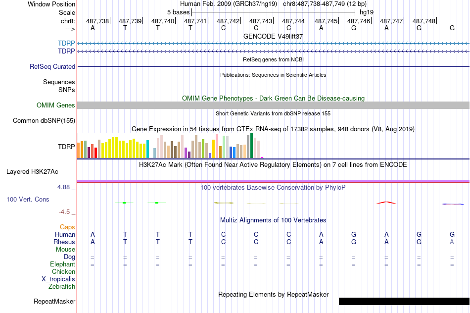
Task: Click the dark blue TDRP label of the second GENCODE transcript
Action: (66, 52)
